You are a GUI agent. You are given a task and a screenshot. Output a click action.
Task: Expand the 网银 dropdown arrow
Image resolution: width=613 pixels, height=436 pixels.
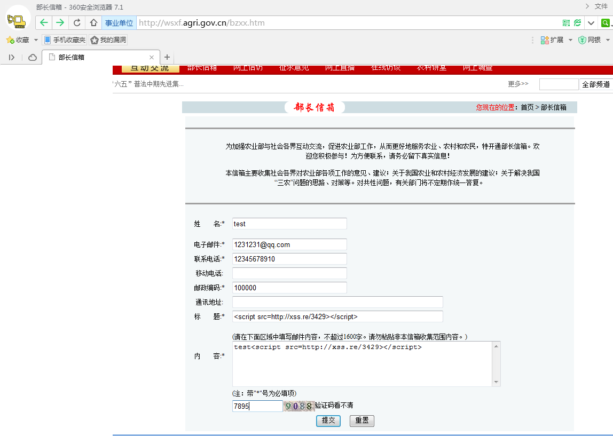click(608, 40)
